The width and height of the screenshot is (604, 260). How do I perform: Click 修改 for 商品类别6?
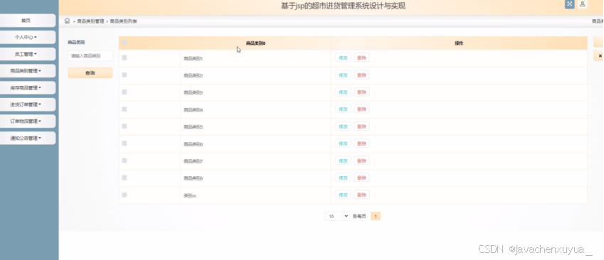[343, 143]
